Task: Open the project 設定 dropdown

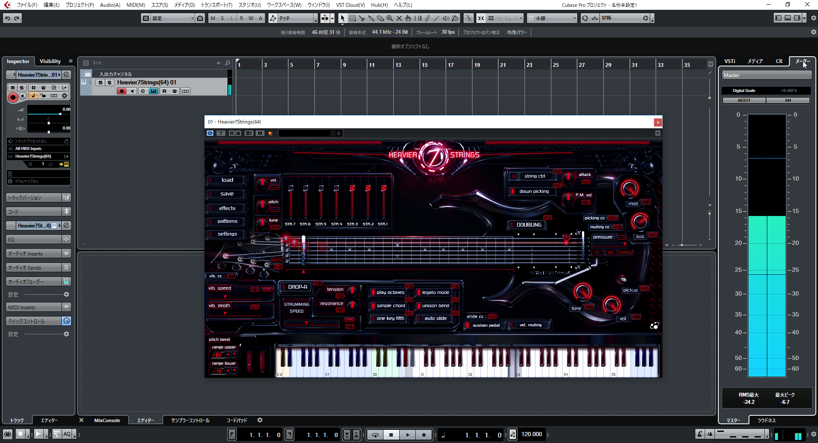Action: (x=173, y=18)
